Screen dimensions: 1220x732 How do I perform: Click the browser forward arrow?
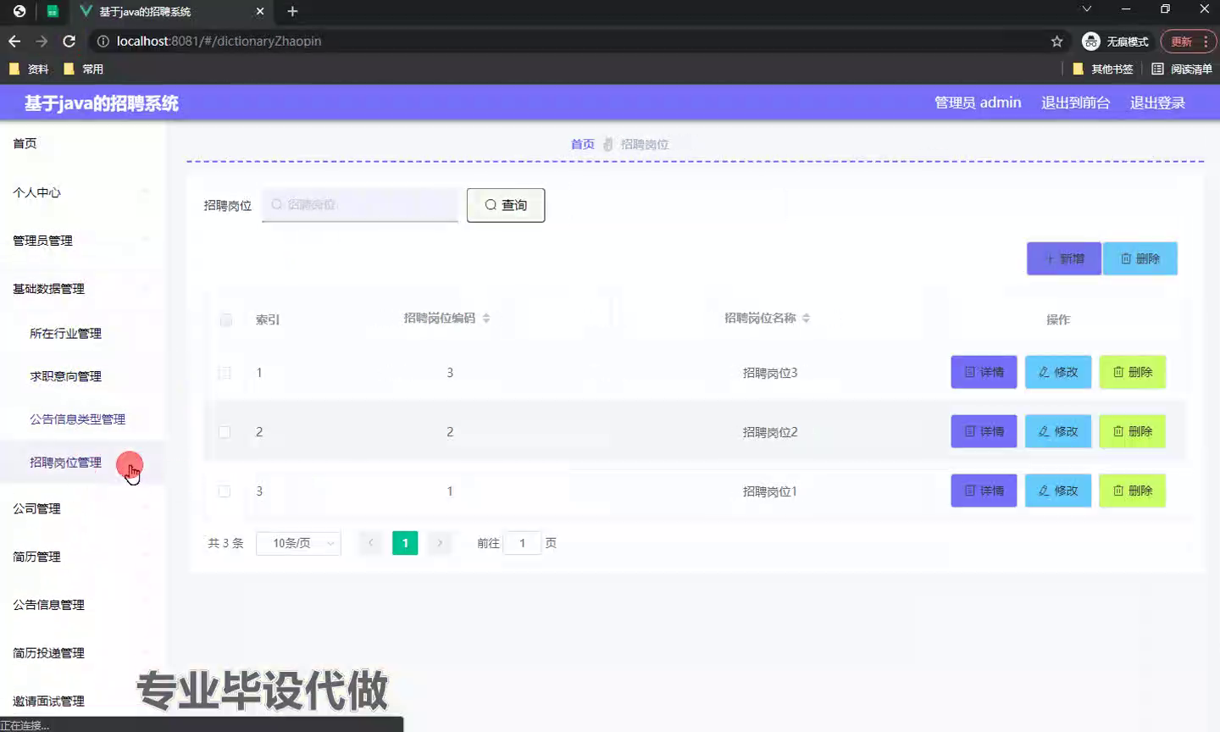[x=42, y=41]
